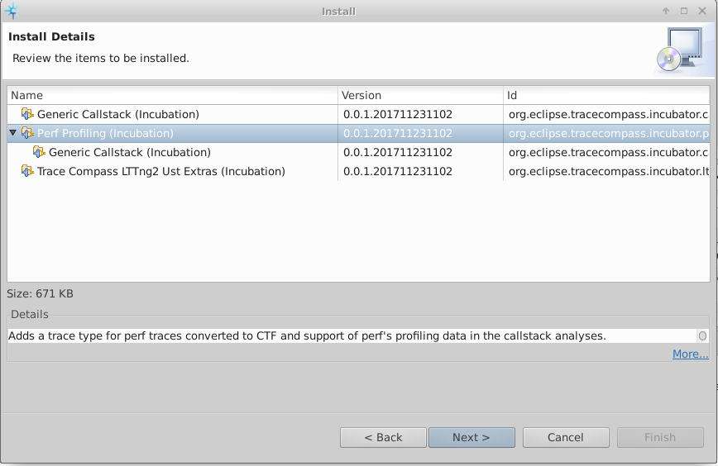Cancel the installation wizard
This screenshot has width=718, height=466.
coord(566,437)
